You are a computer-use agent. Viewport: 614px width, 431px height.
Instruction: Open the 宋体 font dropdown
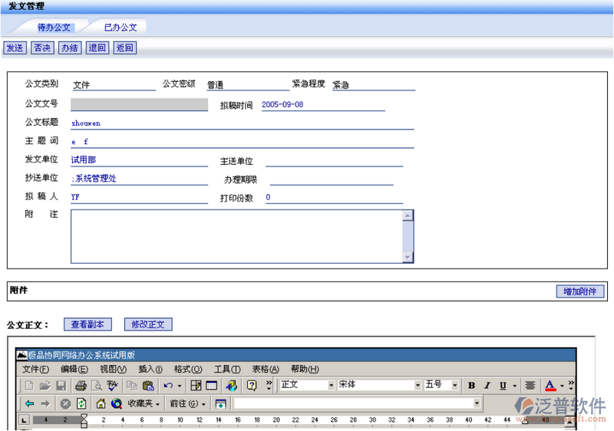coord(418,385)
